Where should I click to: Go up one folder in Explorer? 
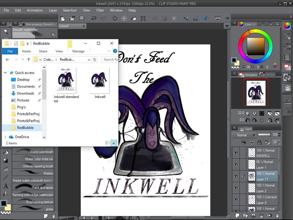click(x=29, y=59)
